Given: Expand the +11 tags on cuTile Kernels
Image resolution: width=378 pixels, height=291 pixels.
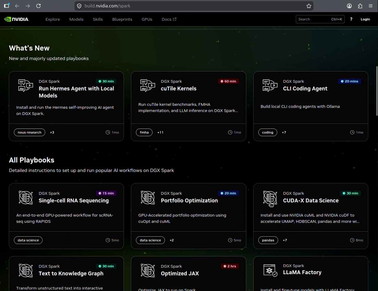Looking at the screenshot, I should pyautogui.click(x=160, y=133).
